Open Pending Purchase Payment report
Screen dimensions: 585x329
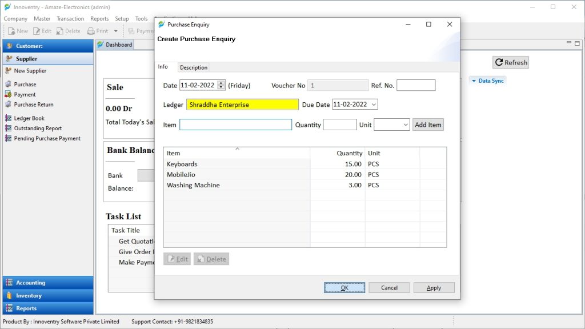[47, 138]
